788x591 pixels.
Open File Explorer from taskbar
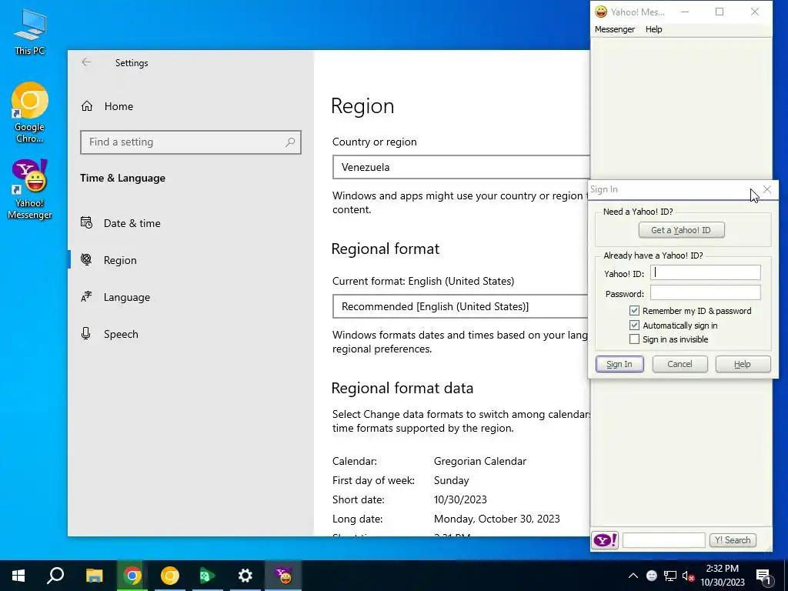(x=94, y=576)
